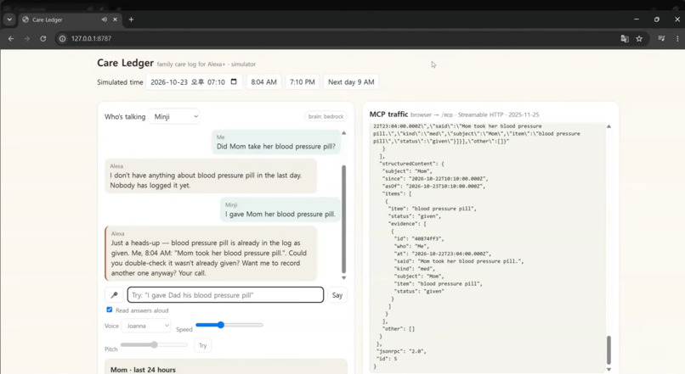
Task: Adjust the Speed slider
Action: [x=229, y=325]
